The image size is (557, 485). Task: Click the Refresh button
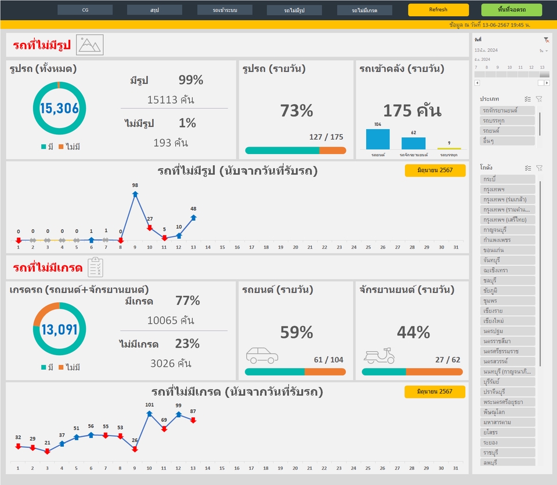coord(438,10)
